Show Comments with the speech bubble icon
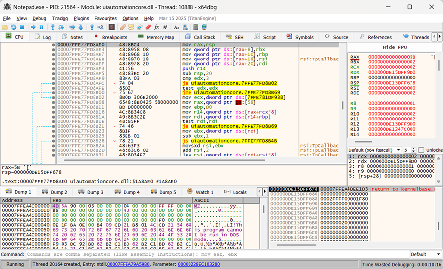 131,27
